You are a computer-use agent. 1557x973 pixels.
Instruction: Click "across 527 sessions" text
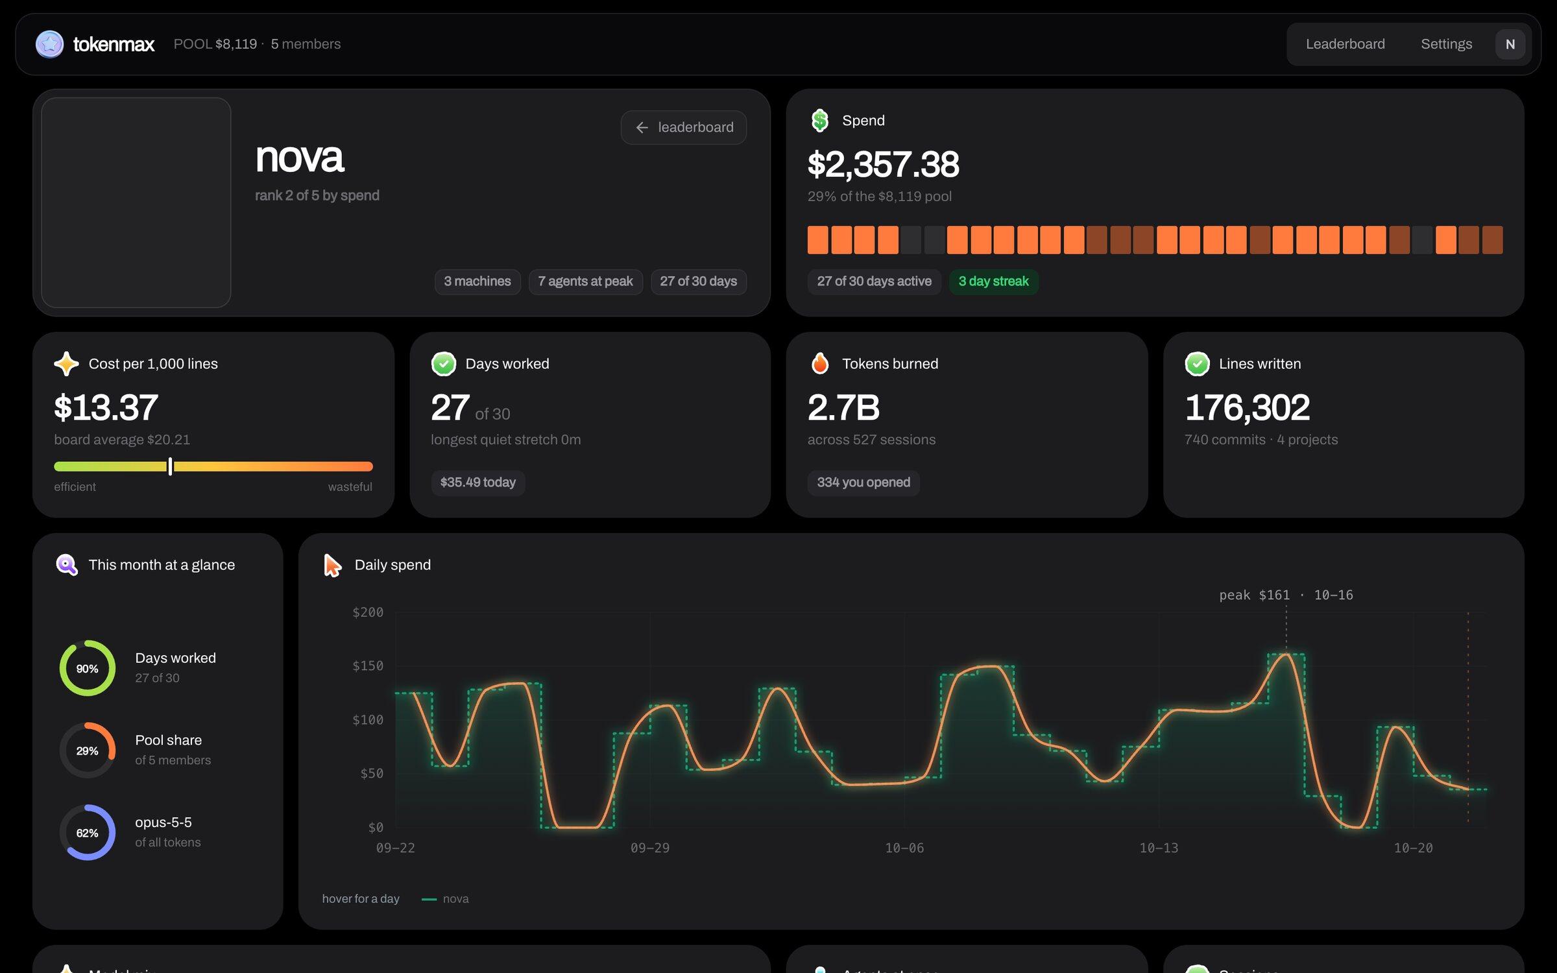871,440
